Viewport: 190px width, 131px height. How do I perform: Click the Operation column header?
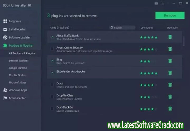[x=172, y=28]
